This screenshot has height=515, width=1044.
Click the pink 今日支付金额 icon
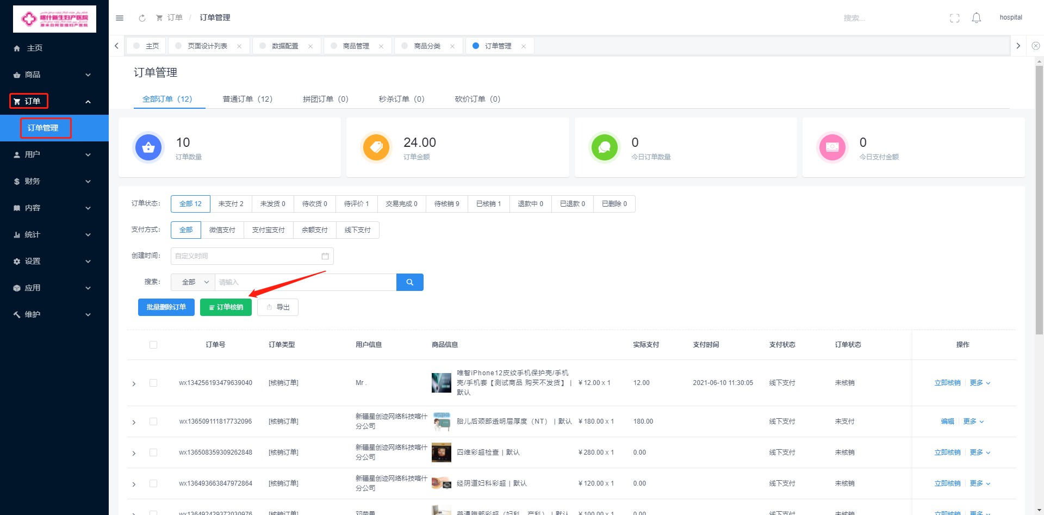click(832, 147)
